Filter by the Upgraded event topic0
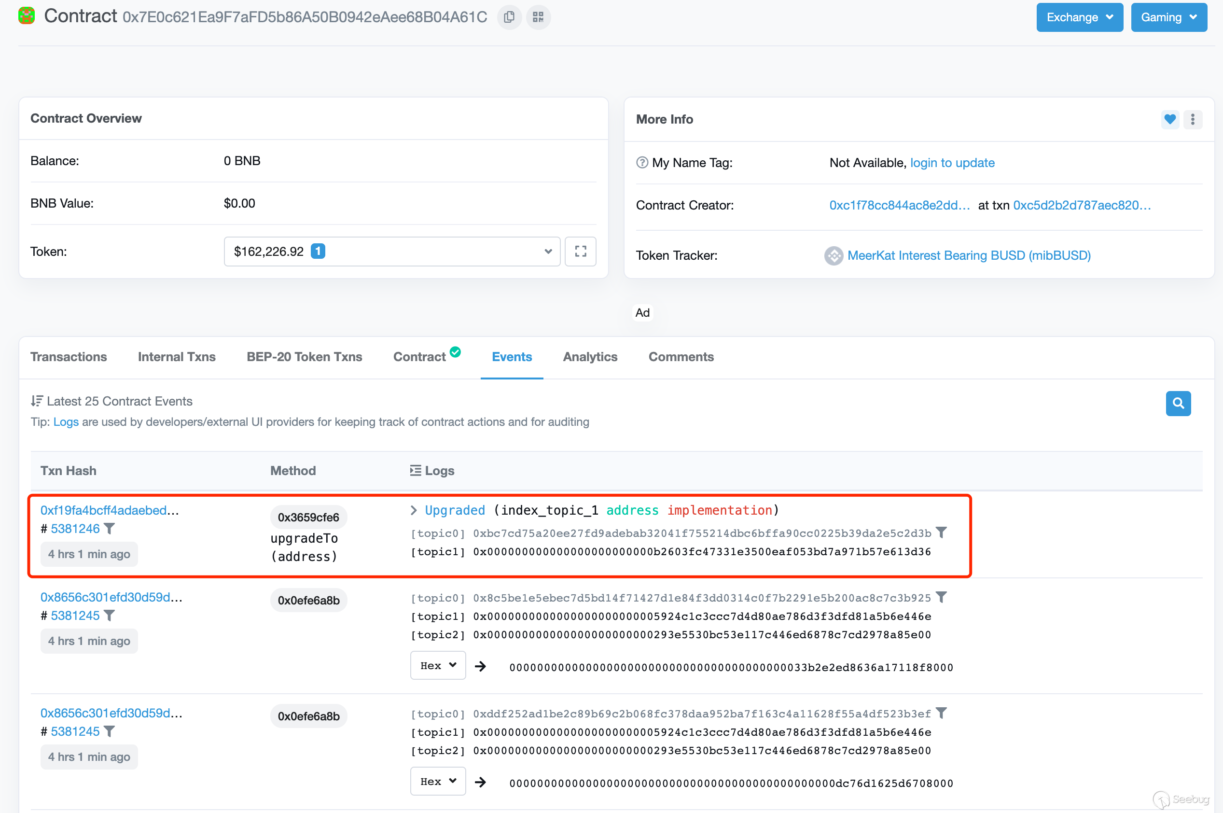1223x813 pixels. pyautogui.click(x=941, y=533)
